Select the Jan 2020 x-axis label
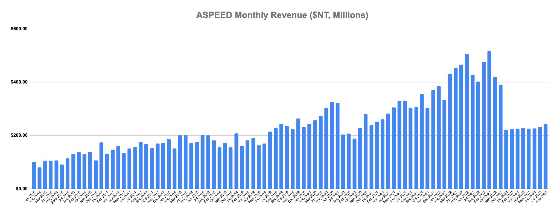 (300, 197)
